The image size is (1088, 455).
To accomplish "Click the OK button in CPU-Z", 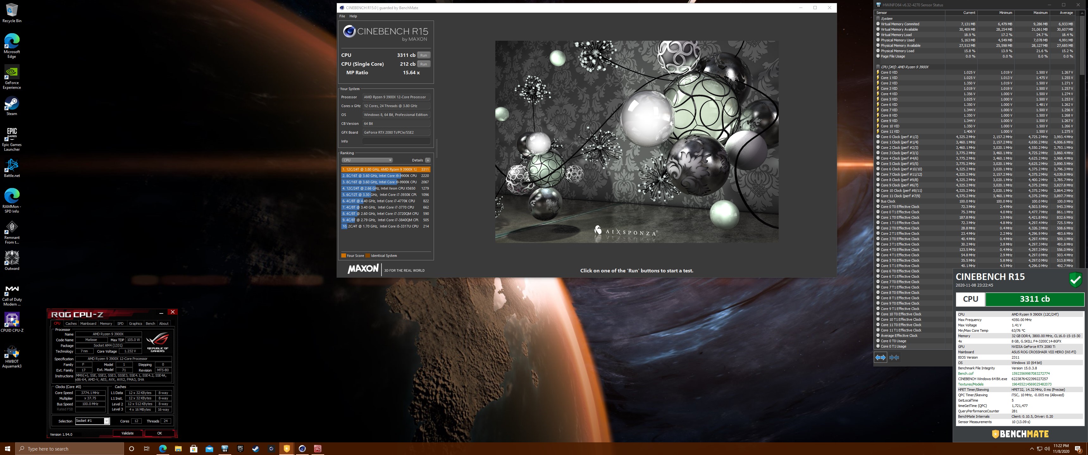I will tap(160, 433).
